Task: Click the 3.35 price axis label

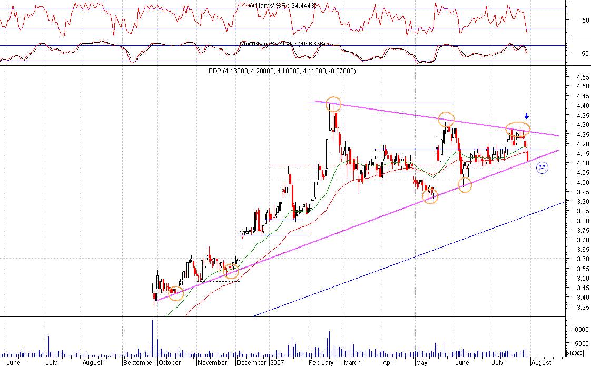Action: [583, 307]
